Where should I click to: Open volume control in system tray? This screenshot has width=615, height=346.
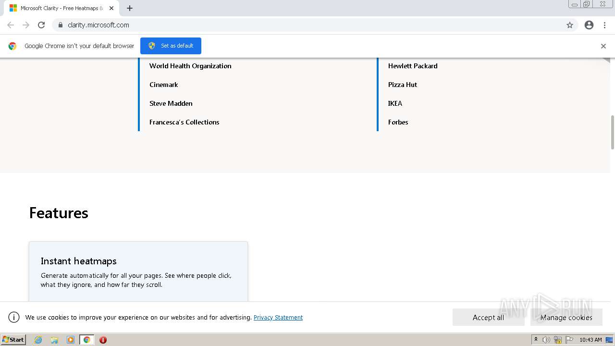[x=546, y=340]
